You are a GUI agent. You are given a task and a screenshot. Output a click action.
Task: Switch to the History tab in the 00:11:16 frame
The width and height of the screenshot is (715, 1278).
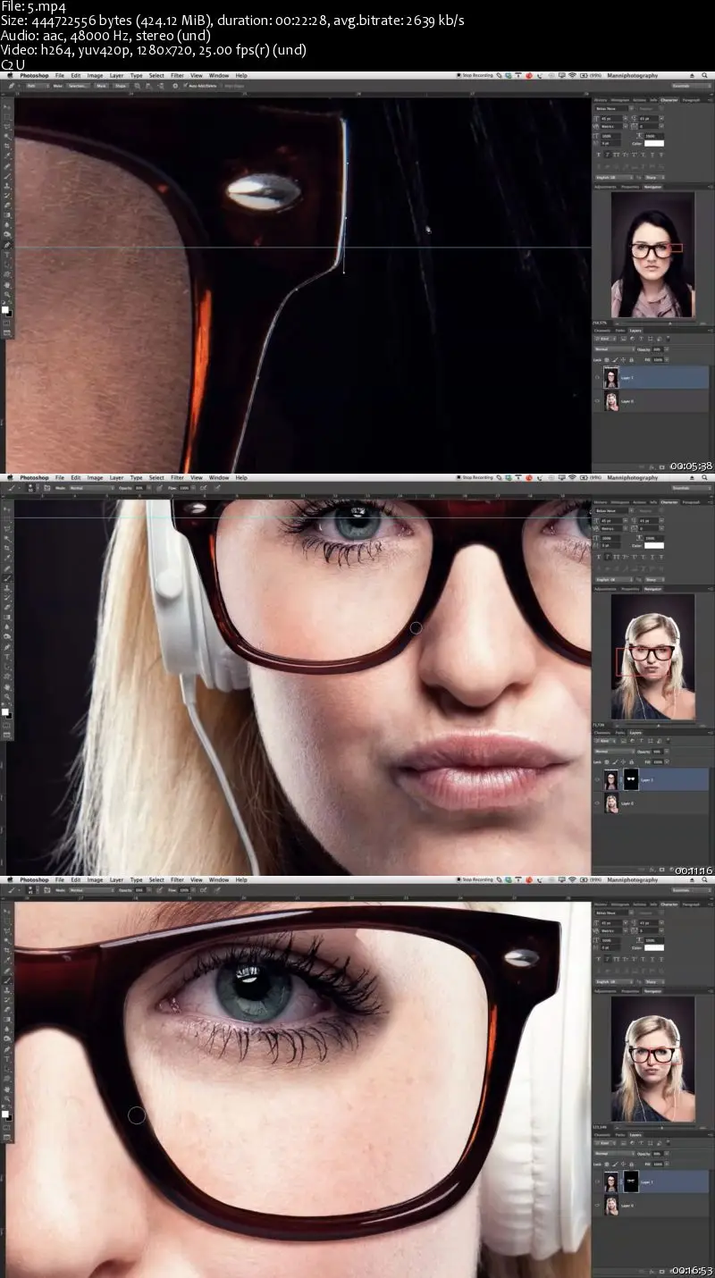click(601, 502)
